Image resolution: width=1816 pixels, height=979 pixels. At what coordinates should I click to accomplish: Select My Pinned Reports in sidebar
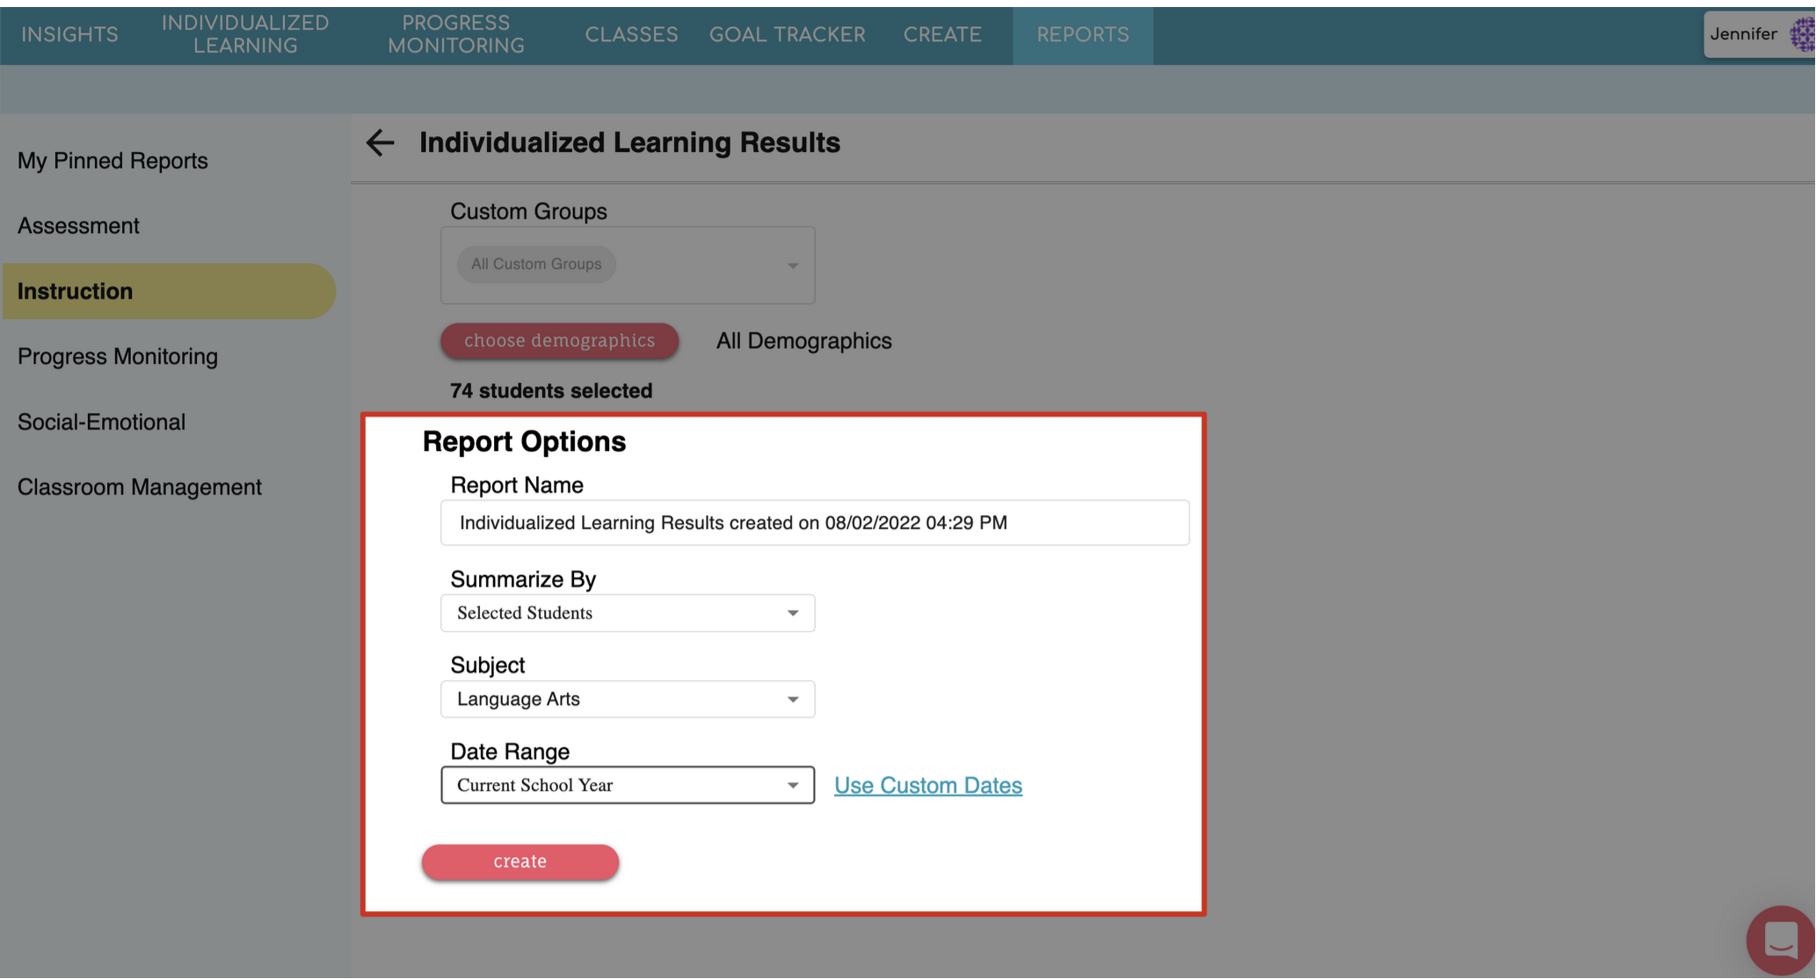click(113, 161)
